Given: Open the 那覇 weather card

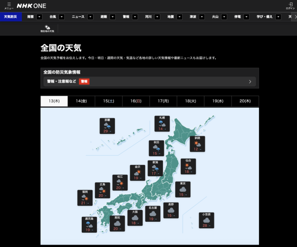Looking at the screenshot, I should click(x=107, y=126).
